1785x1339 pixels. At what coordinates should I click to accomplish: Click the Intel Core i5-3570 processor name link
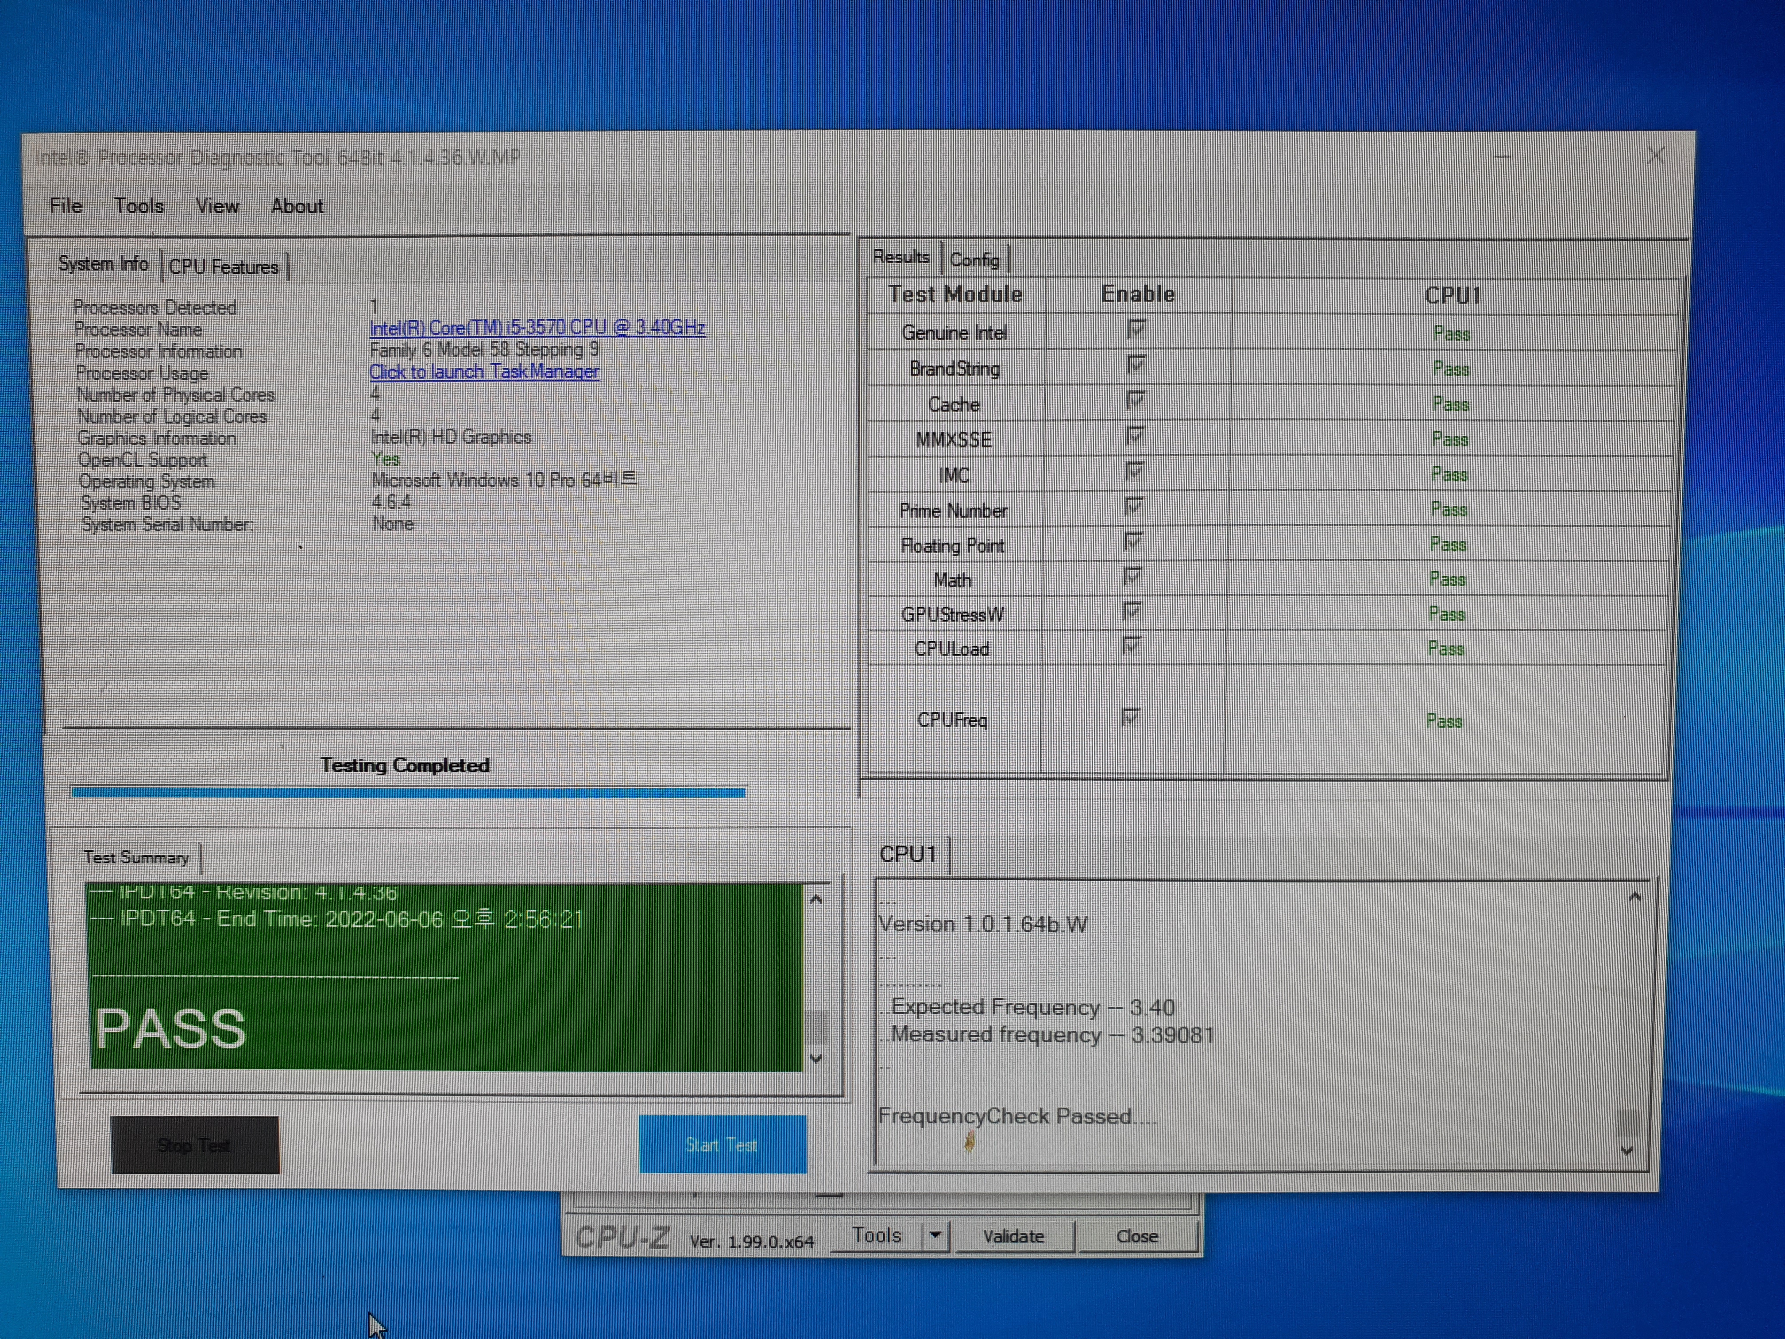[x=537, y=328]
